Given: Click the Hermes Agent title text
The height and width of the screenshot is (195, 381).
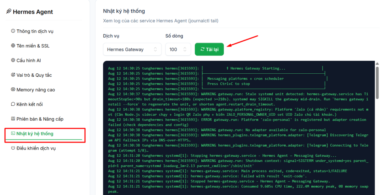Looking at the screenshot, I should 33,12.
